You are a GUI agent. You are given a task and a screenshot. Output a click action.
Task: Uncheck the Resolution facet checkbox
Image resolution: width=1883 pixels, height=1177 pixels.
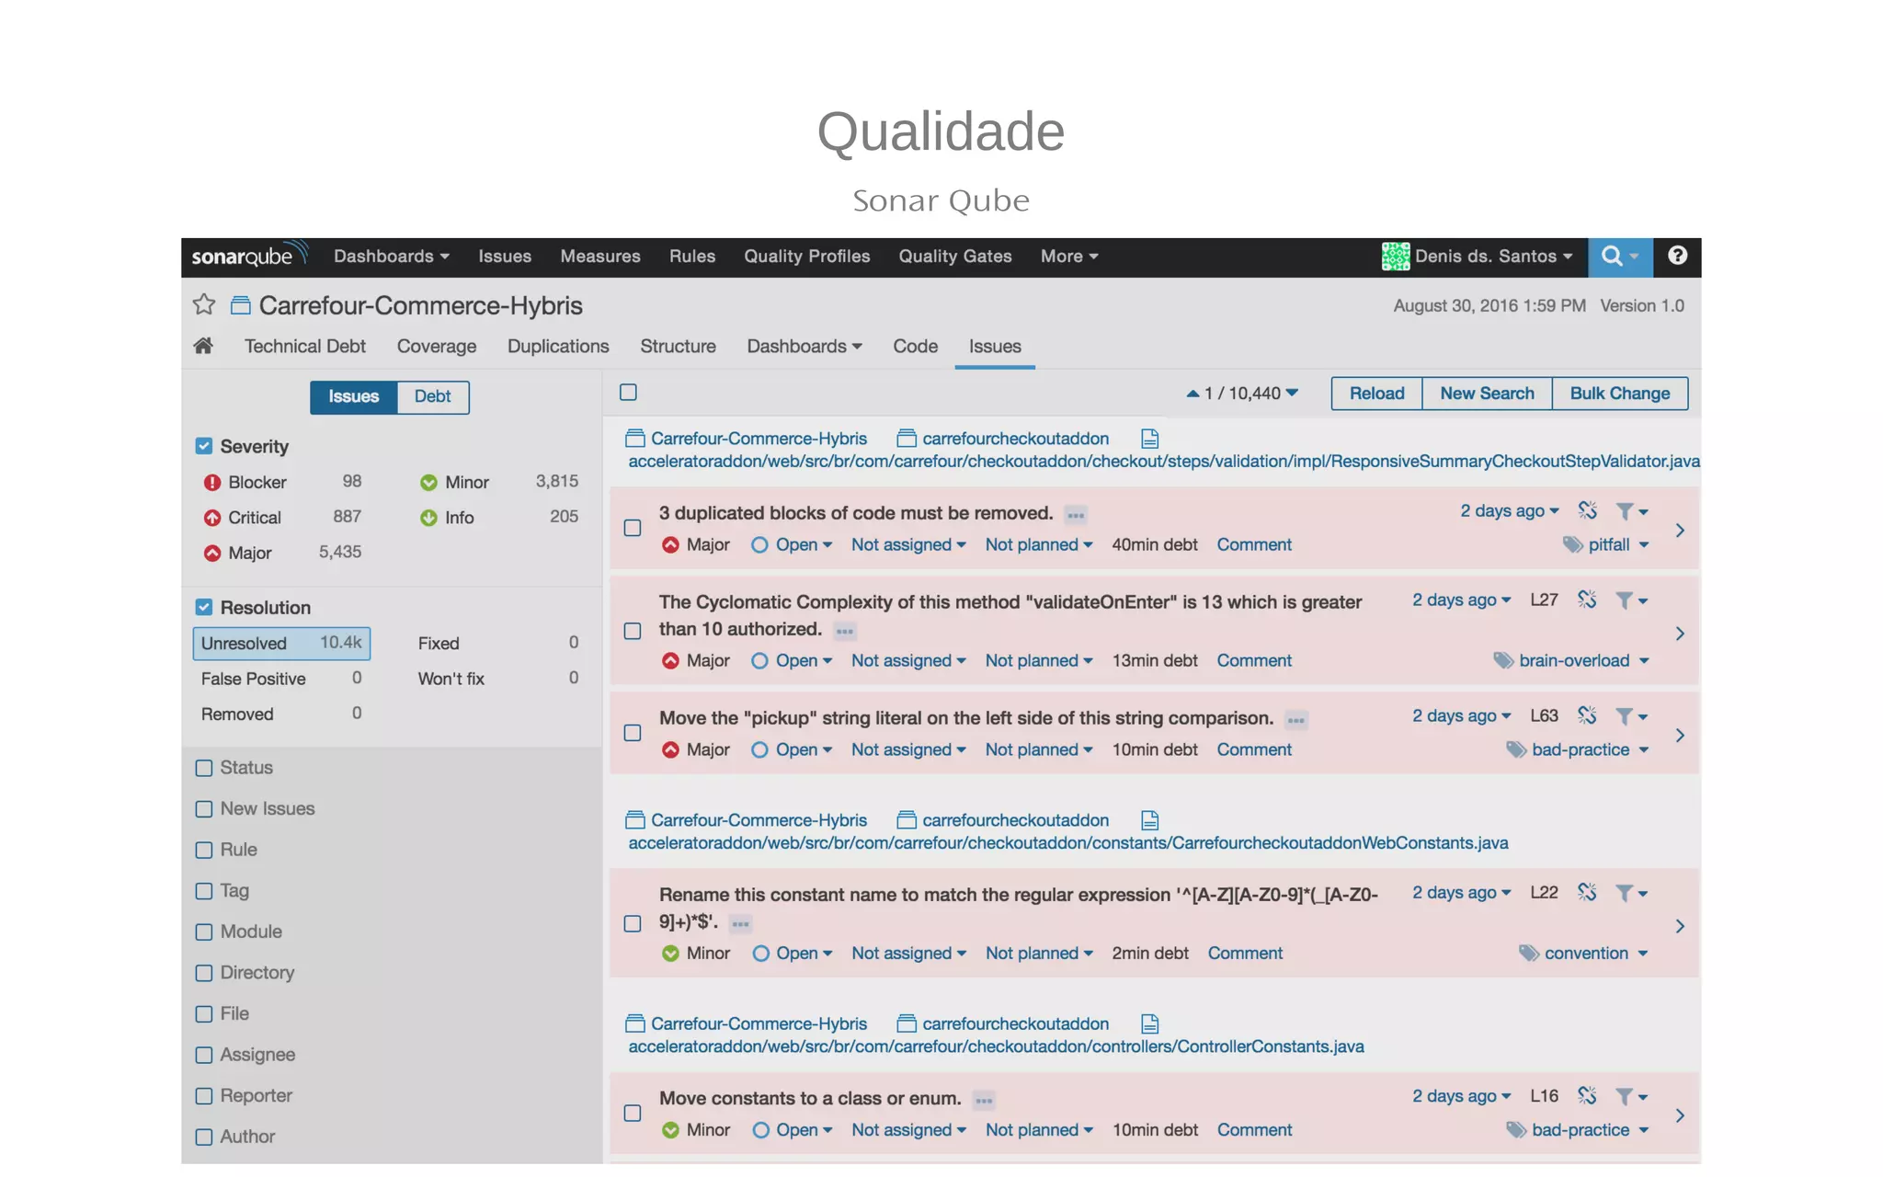click(204, 607)
